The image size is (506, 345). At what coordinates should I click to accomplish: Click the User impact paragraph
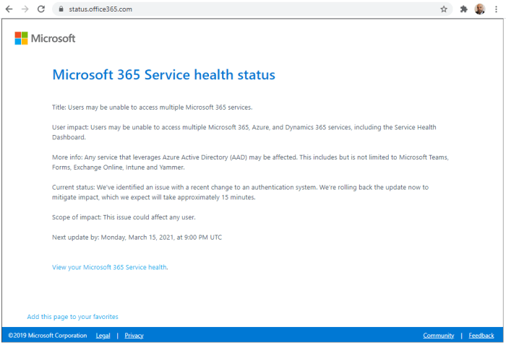point(244,132)
